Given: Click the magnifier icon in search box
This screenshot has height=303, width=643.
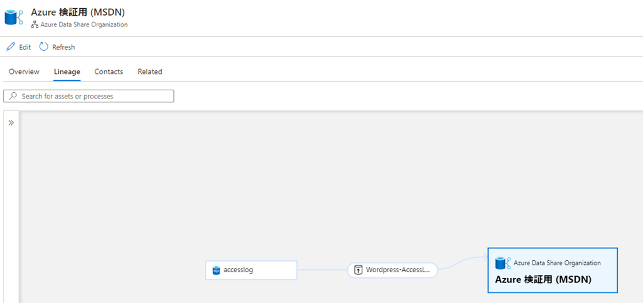Looking at the screenshot, I should click(x=14, y=96).
